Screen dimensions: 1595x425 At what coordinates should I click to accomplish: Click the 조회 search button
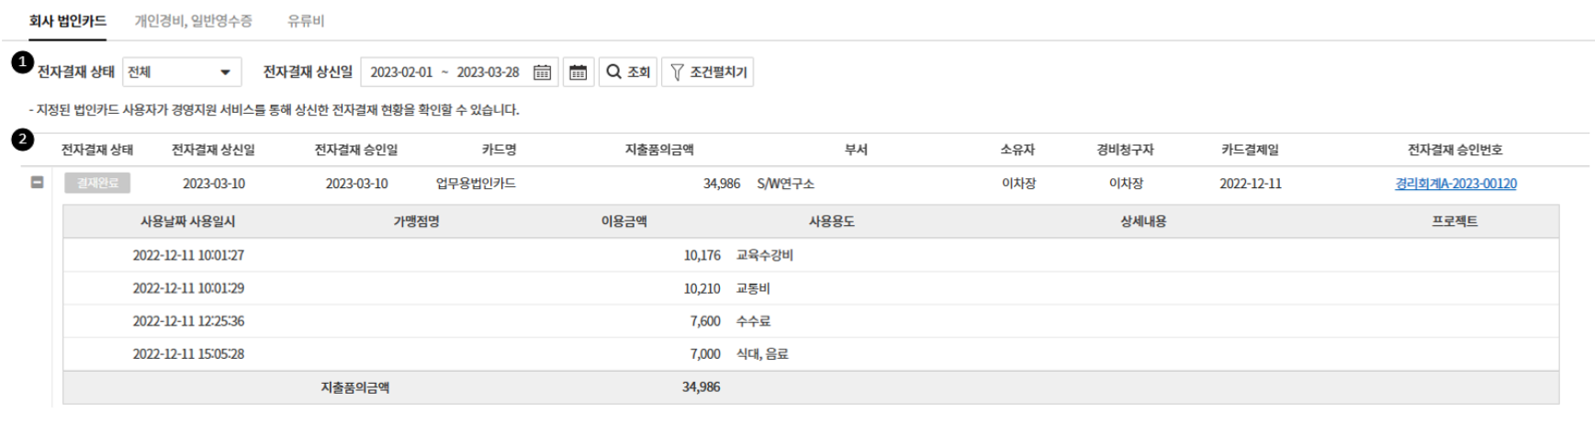pyautogui.click(x=628, y=73)
